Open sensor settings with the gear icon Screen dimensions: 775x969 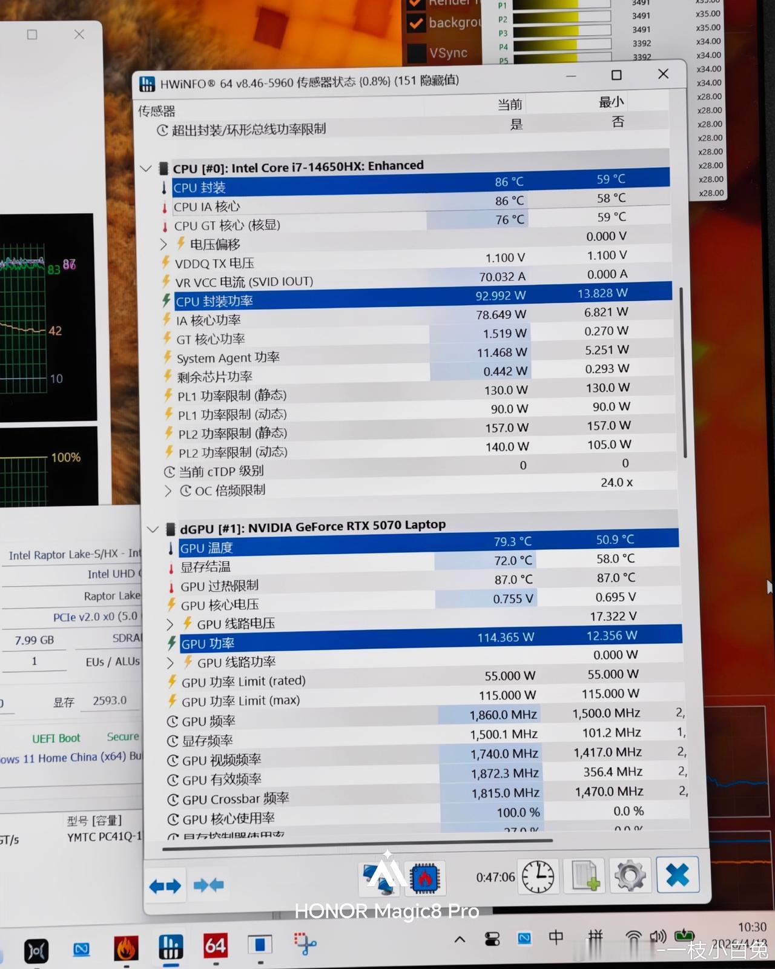(x=630, y=875)
